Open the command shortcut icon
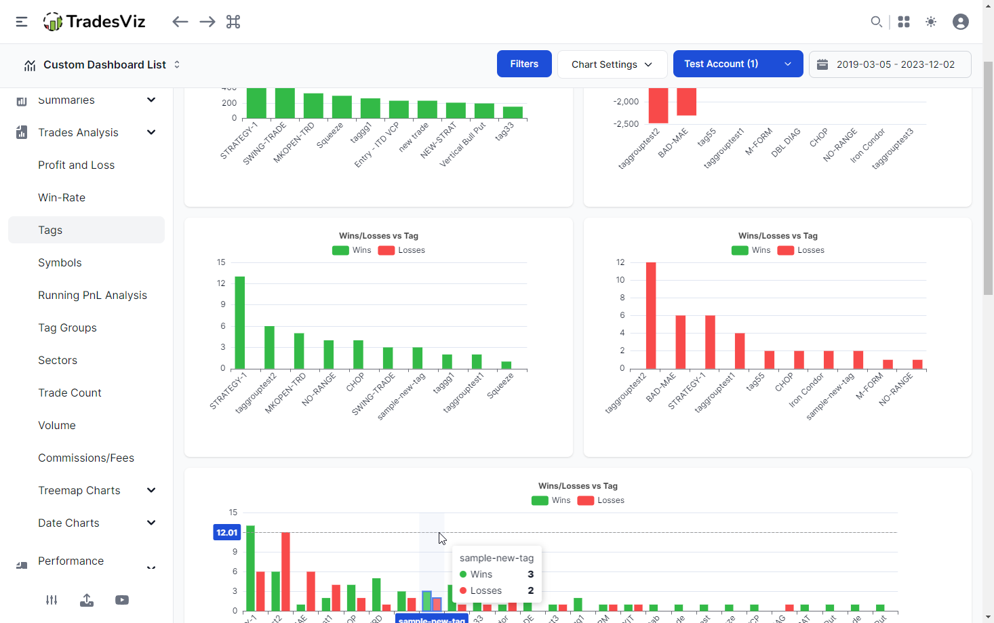The height and width of the screenshot is (623, 994). (233, 22)
